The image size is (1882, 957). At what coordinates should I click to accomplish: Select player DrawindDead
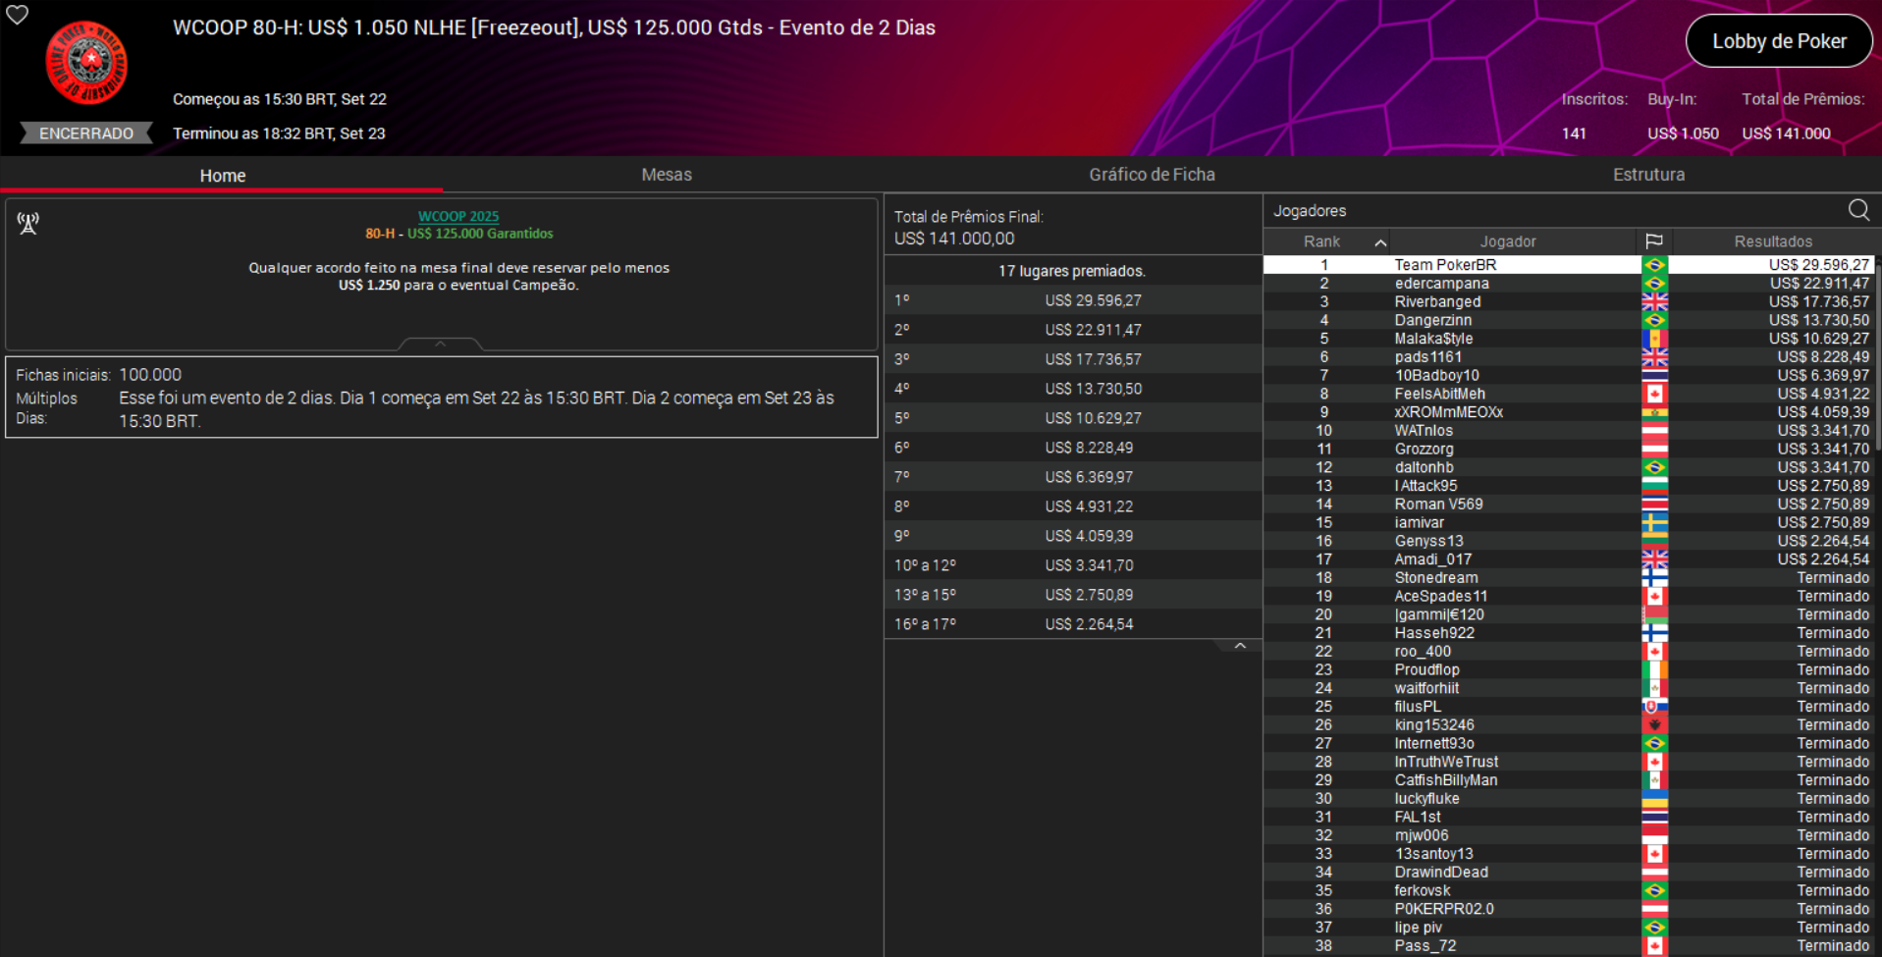(1568, 873)
